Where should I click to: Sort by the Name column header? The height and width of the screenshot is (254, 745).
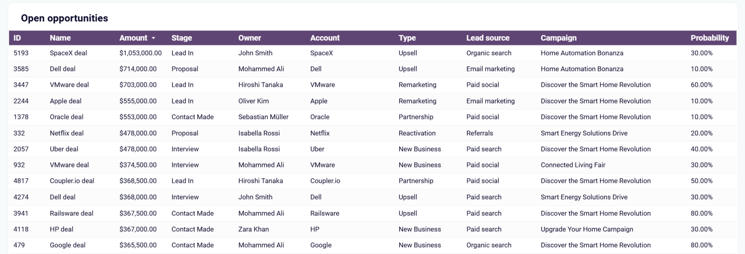(60, 38)
